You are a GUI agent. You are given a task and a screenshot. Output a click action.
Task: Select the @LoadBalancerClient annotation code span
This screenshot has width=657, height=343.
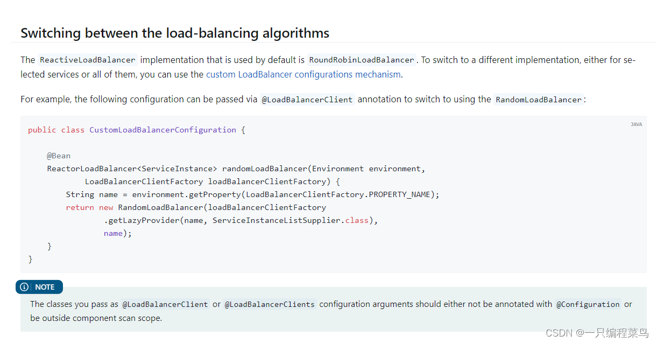(x=307, y=99)
